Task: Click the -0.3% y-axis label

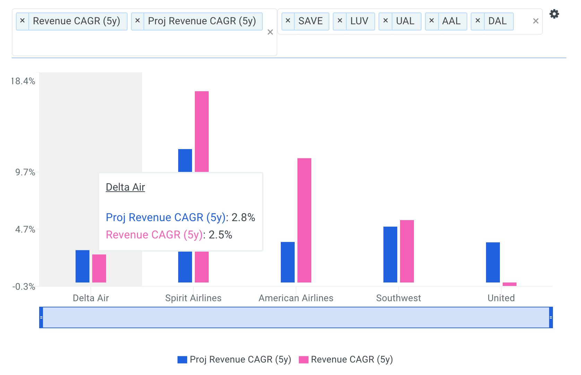Action: coord(24,287)
